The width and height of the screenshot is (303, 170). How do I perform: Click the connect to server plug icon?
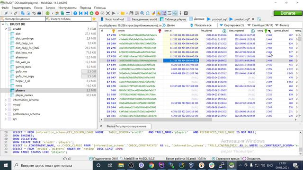(6, 13)
